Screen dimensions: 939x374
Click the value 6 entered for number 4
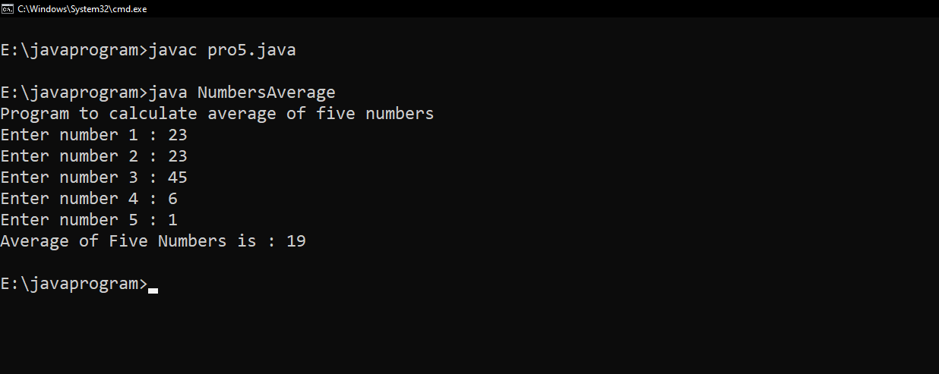click(x=173, y=199)
